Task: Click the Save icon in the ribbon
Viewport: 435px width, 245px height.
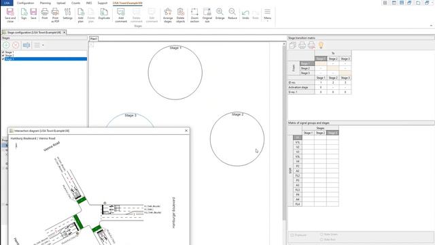Action: pyautogui.click(x=33, y=14)
